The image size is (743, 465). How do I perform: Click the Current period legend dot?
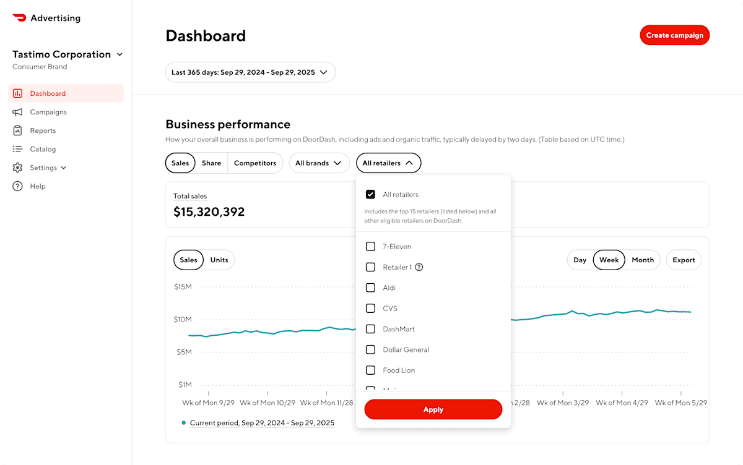click(183, 422)
